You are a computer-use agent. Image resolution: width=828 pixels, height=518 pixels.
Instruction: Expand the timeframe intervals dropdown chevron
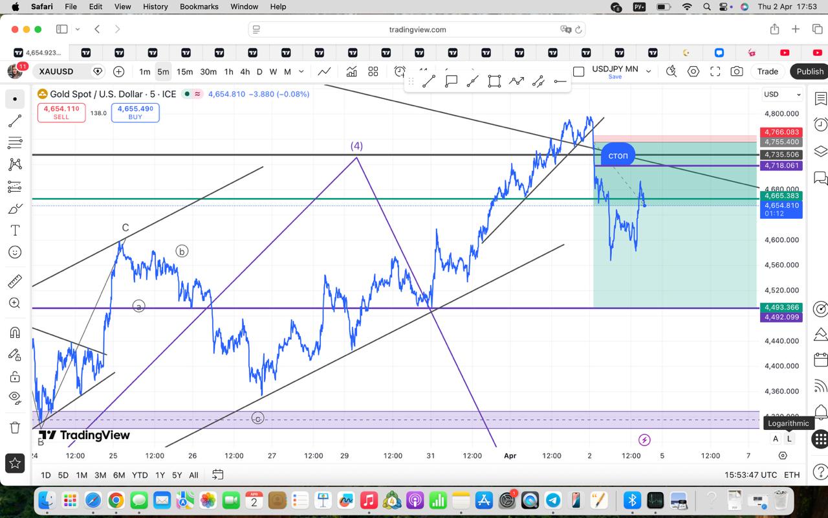(302, 71)
